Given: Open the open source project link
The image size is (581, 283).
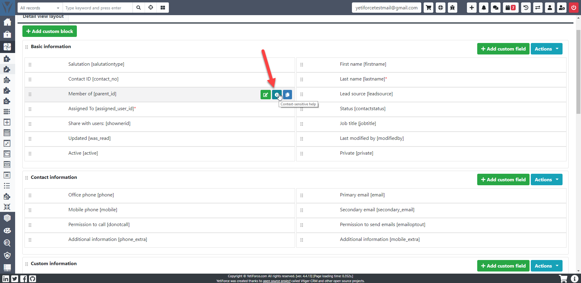Looking at the screenshot, I should pos(277,281).
